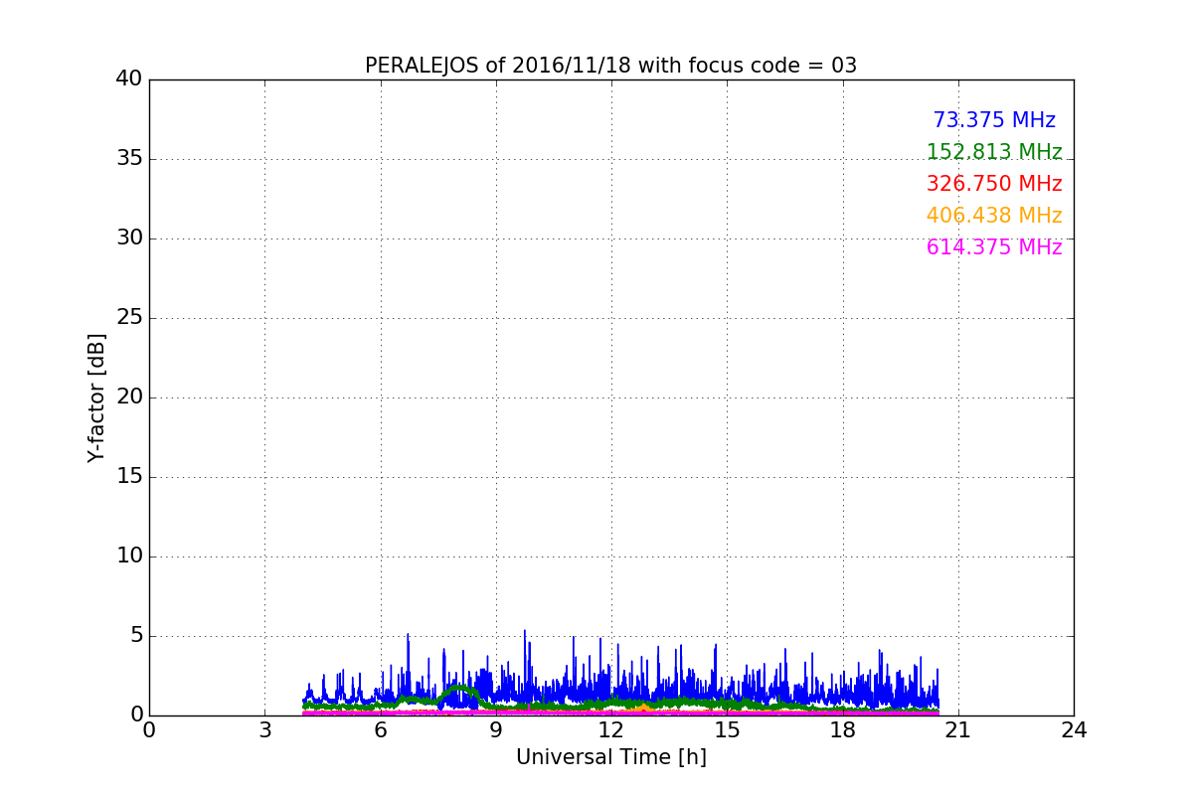Click the y-axis tick label 10
The width and height of the screenshot is (1193, 795).
(129, 556)
